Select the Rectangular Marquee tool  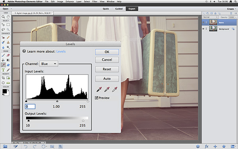pyautogui.click(x=8, y=25)
